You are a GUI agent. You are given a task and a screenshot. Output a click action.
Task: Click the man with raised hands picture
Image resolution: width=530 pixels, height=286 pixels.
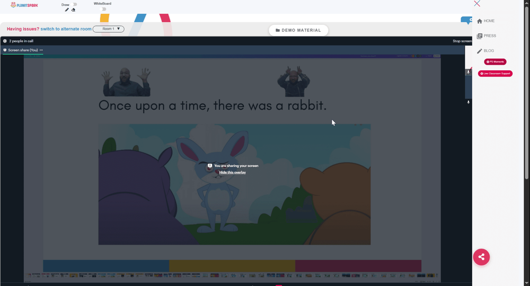[x=127, y=82]
